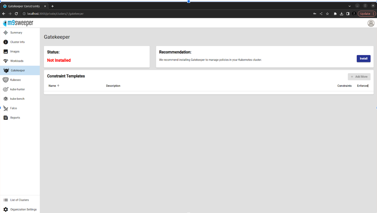This screenshot has width=377, height=213.
Task: Click the kube-hunter target icon
Action: [x=5, y=89]
